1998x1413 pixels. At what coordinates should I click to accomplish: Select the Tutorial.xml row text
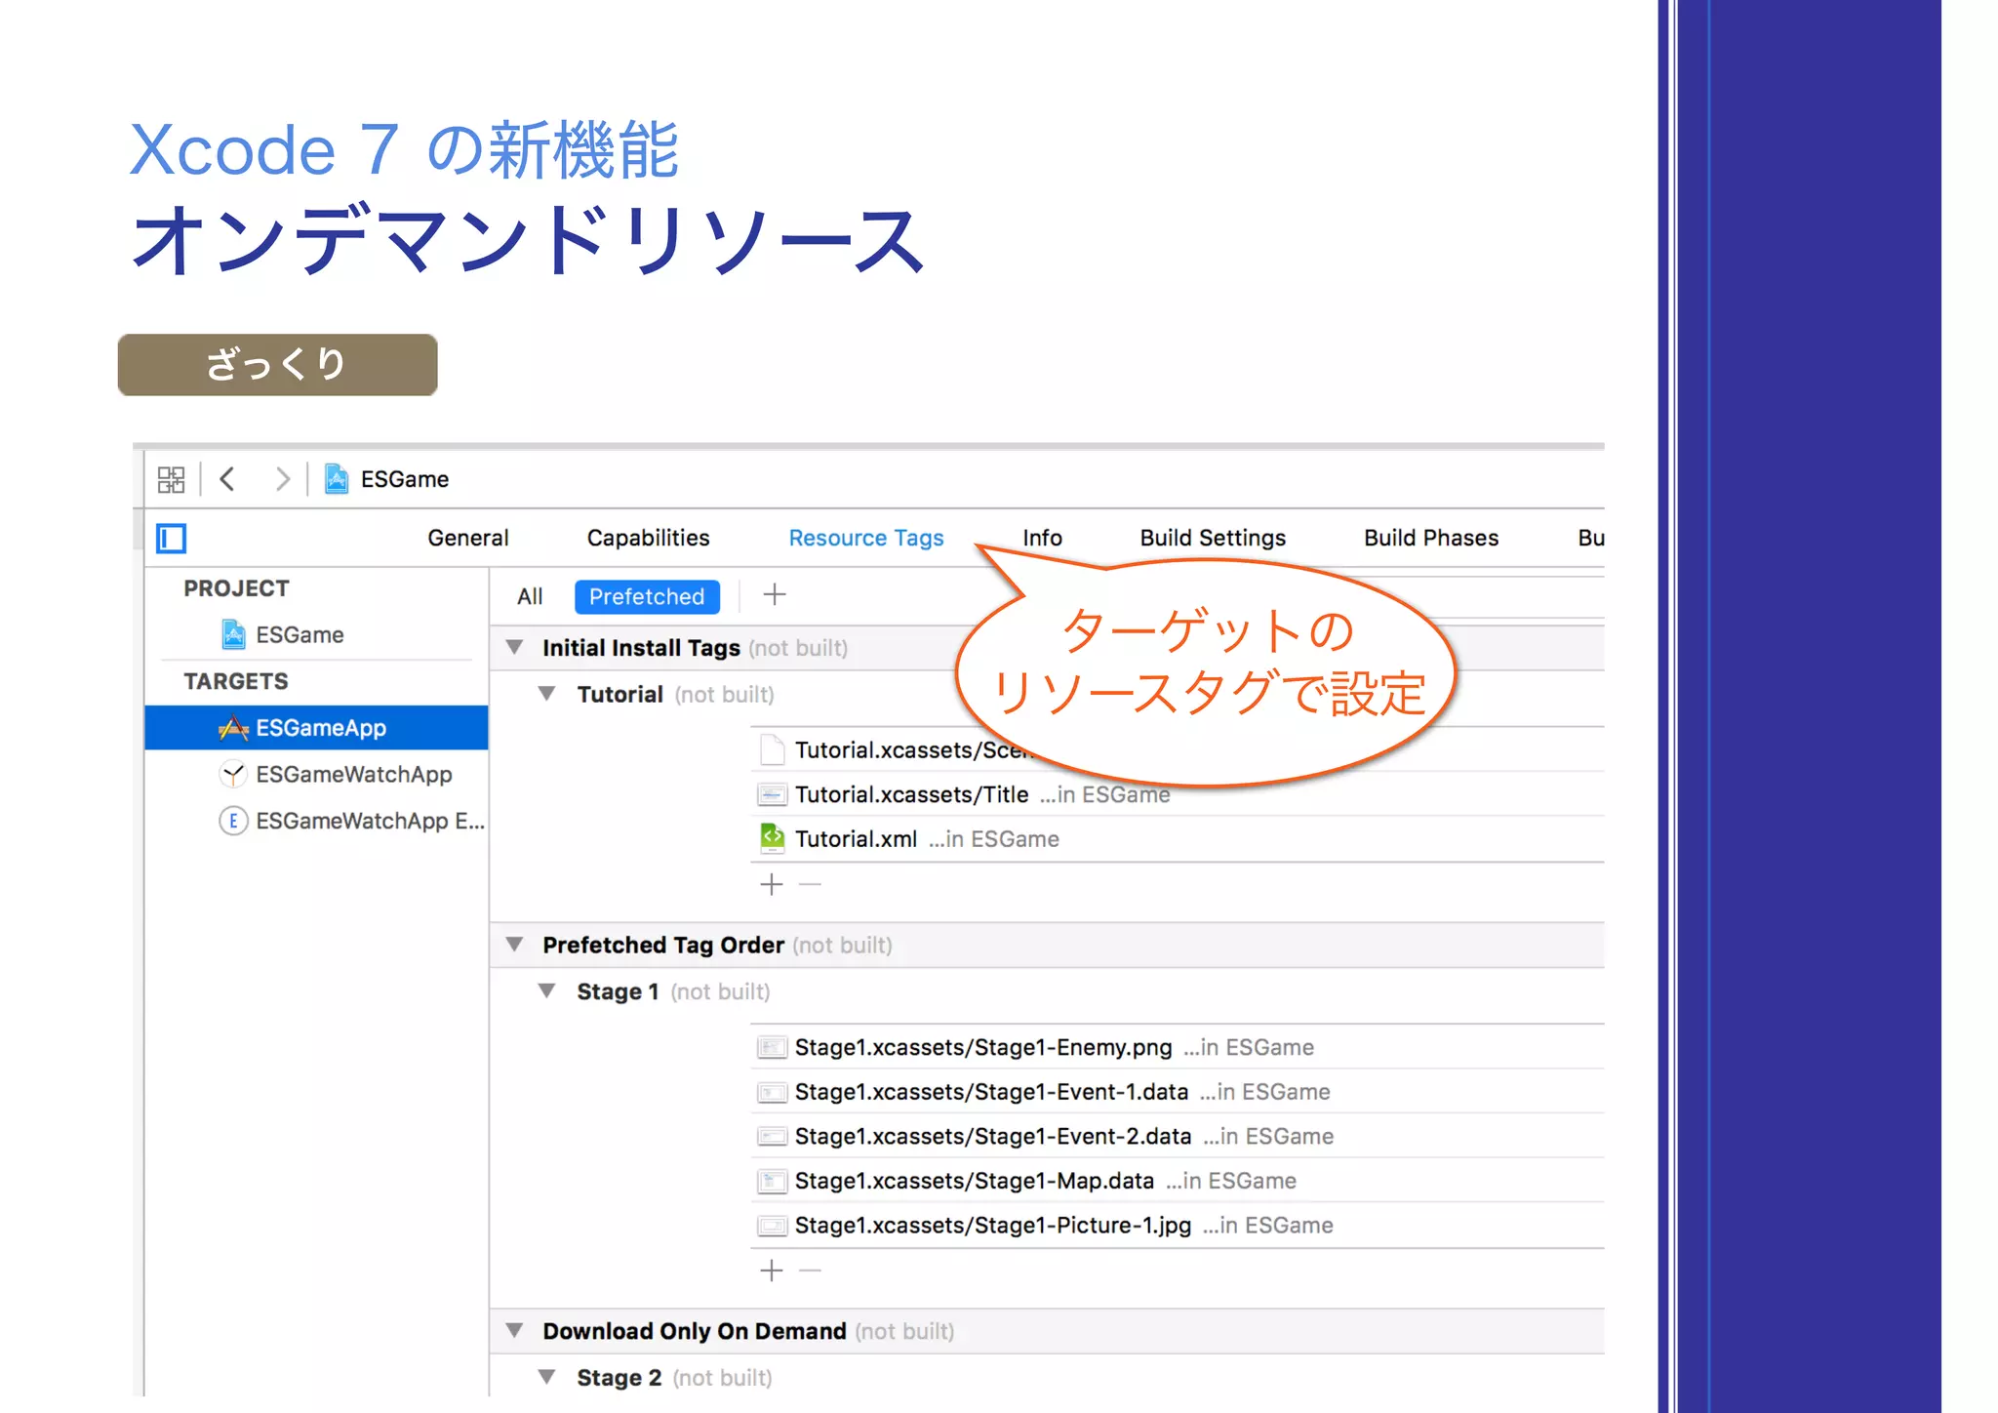(856, 839)
